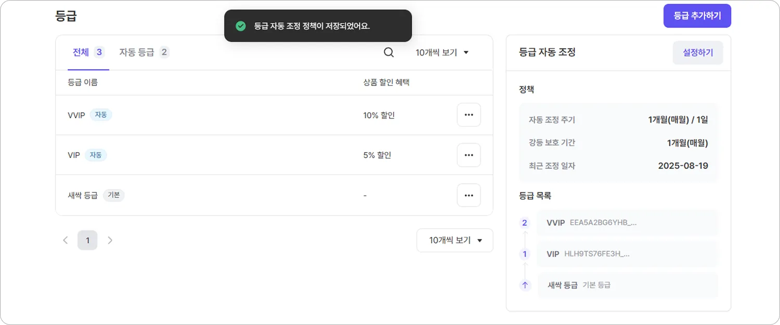780x325 pixels.
Task: Open the 새싹 등급 row more-options menu
Action: [469, 195]
